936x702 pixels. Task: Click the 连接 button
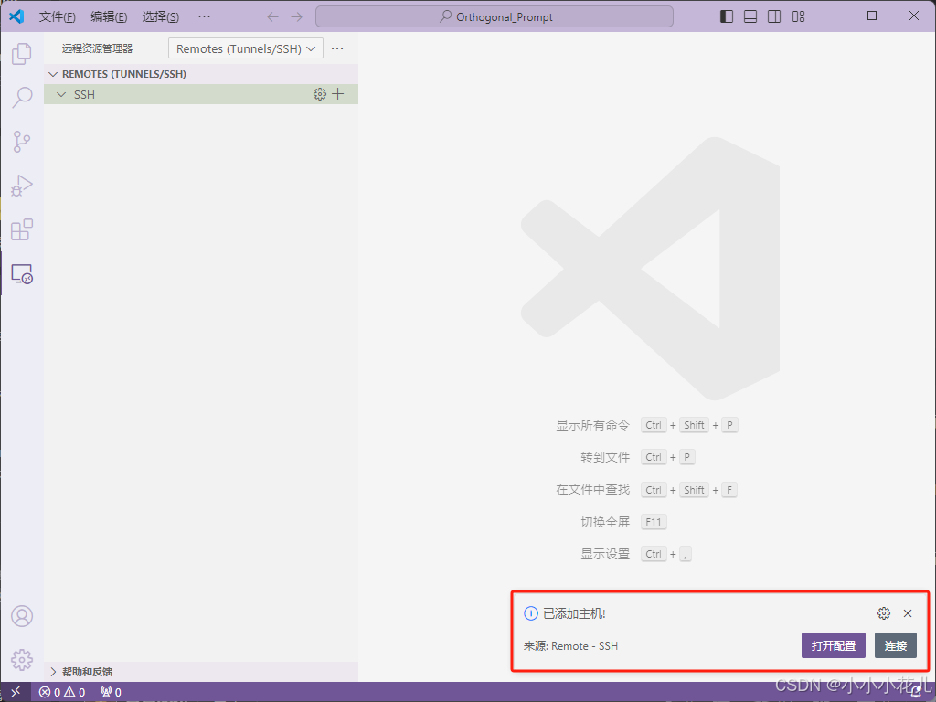click(x=896, y=645)
